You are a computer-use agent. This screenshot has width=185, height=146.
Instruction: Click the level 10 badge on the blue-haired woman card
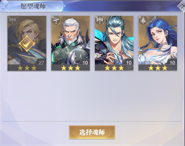(x=172, y=62)
